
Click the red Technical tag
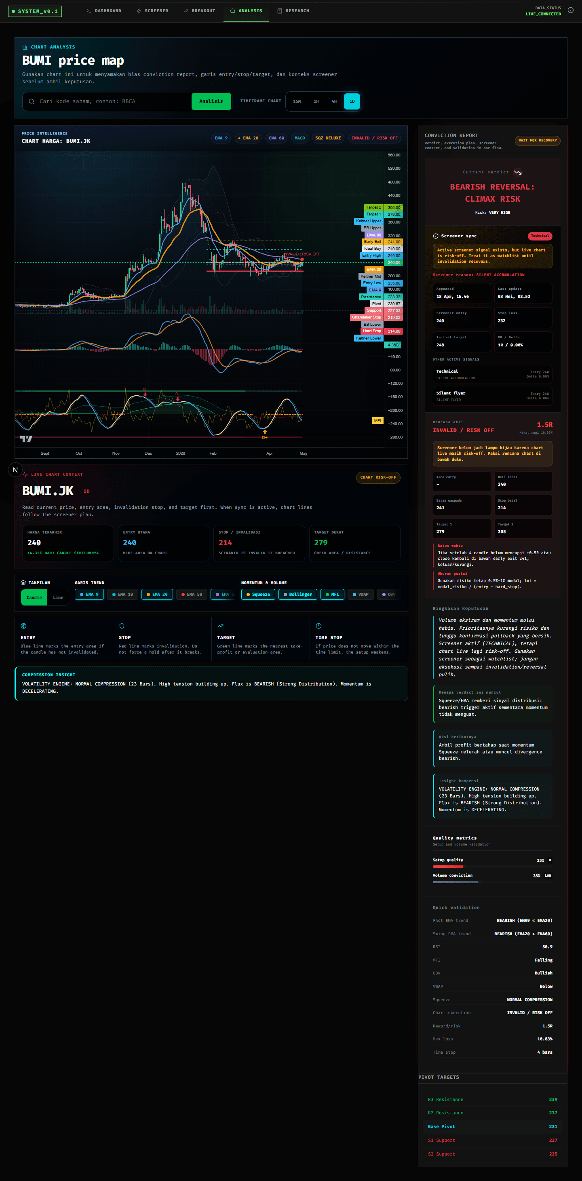pos(540,236)
